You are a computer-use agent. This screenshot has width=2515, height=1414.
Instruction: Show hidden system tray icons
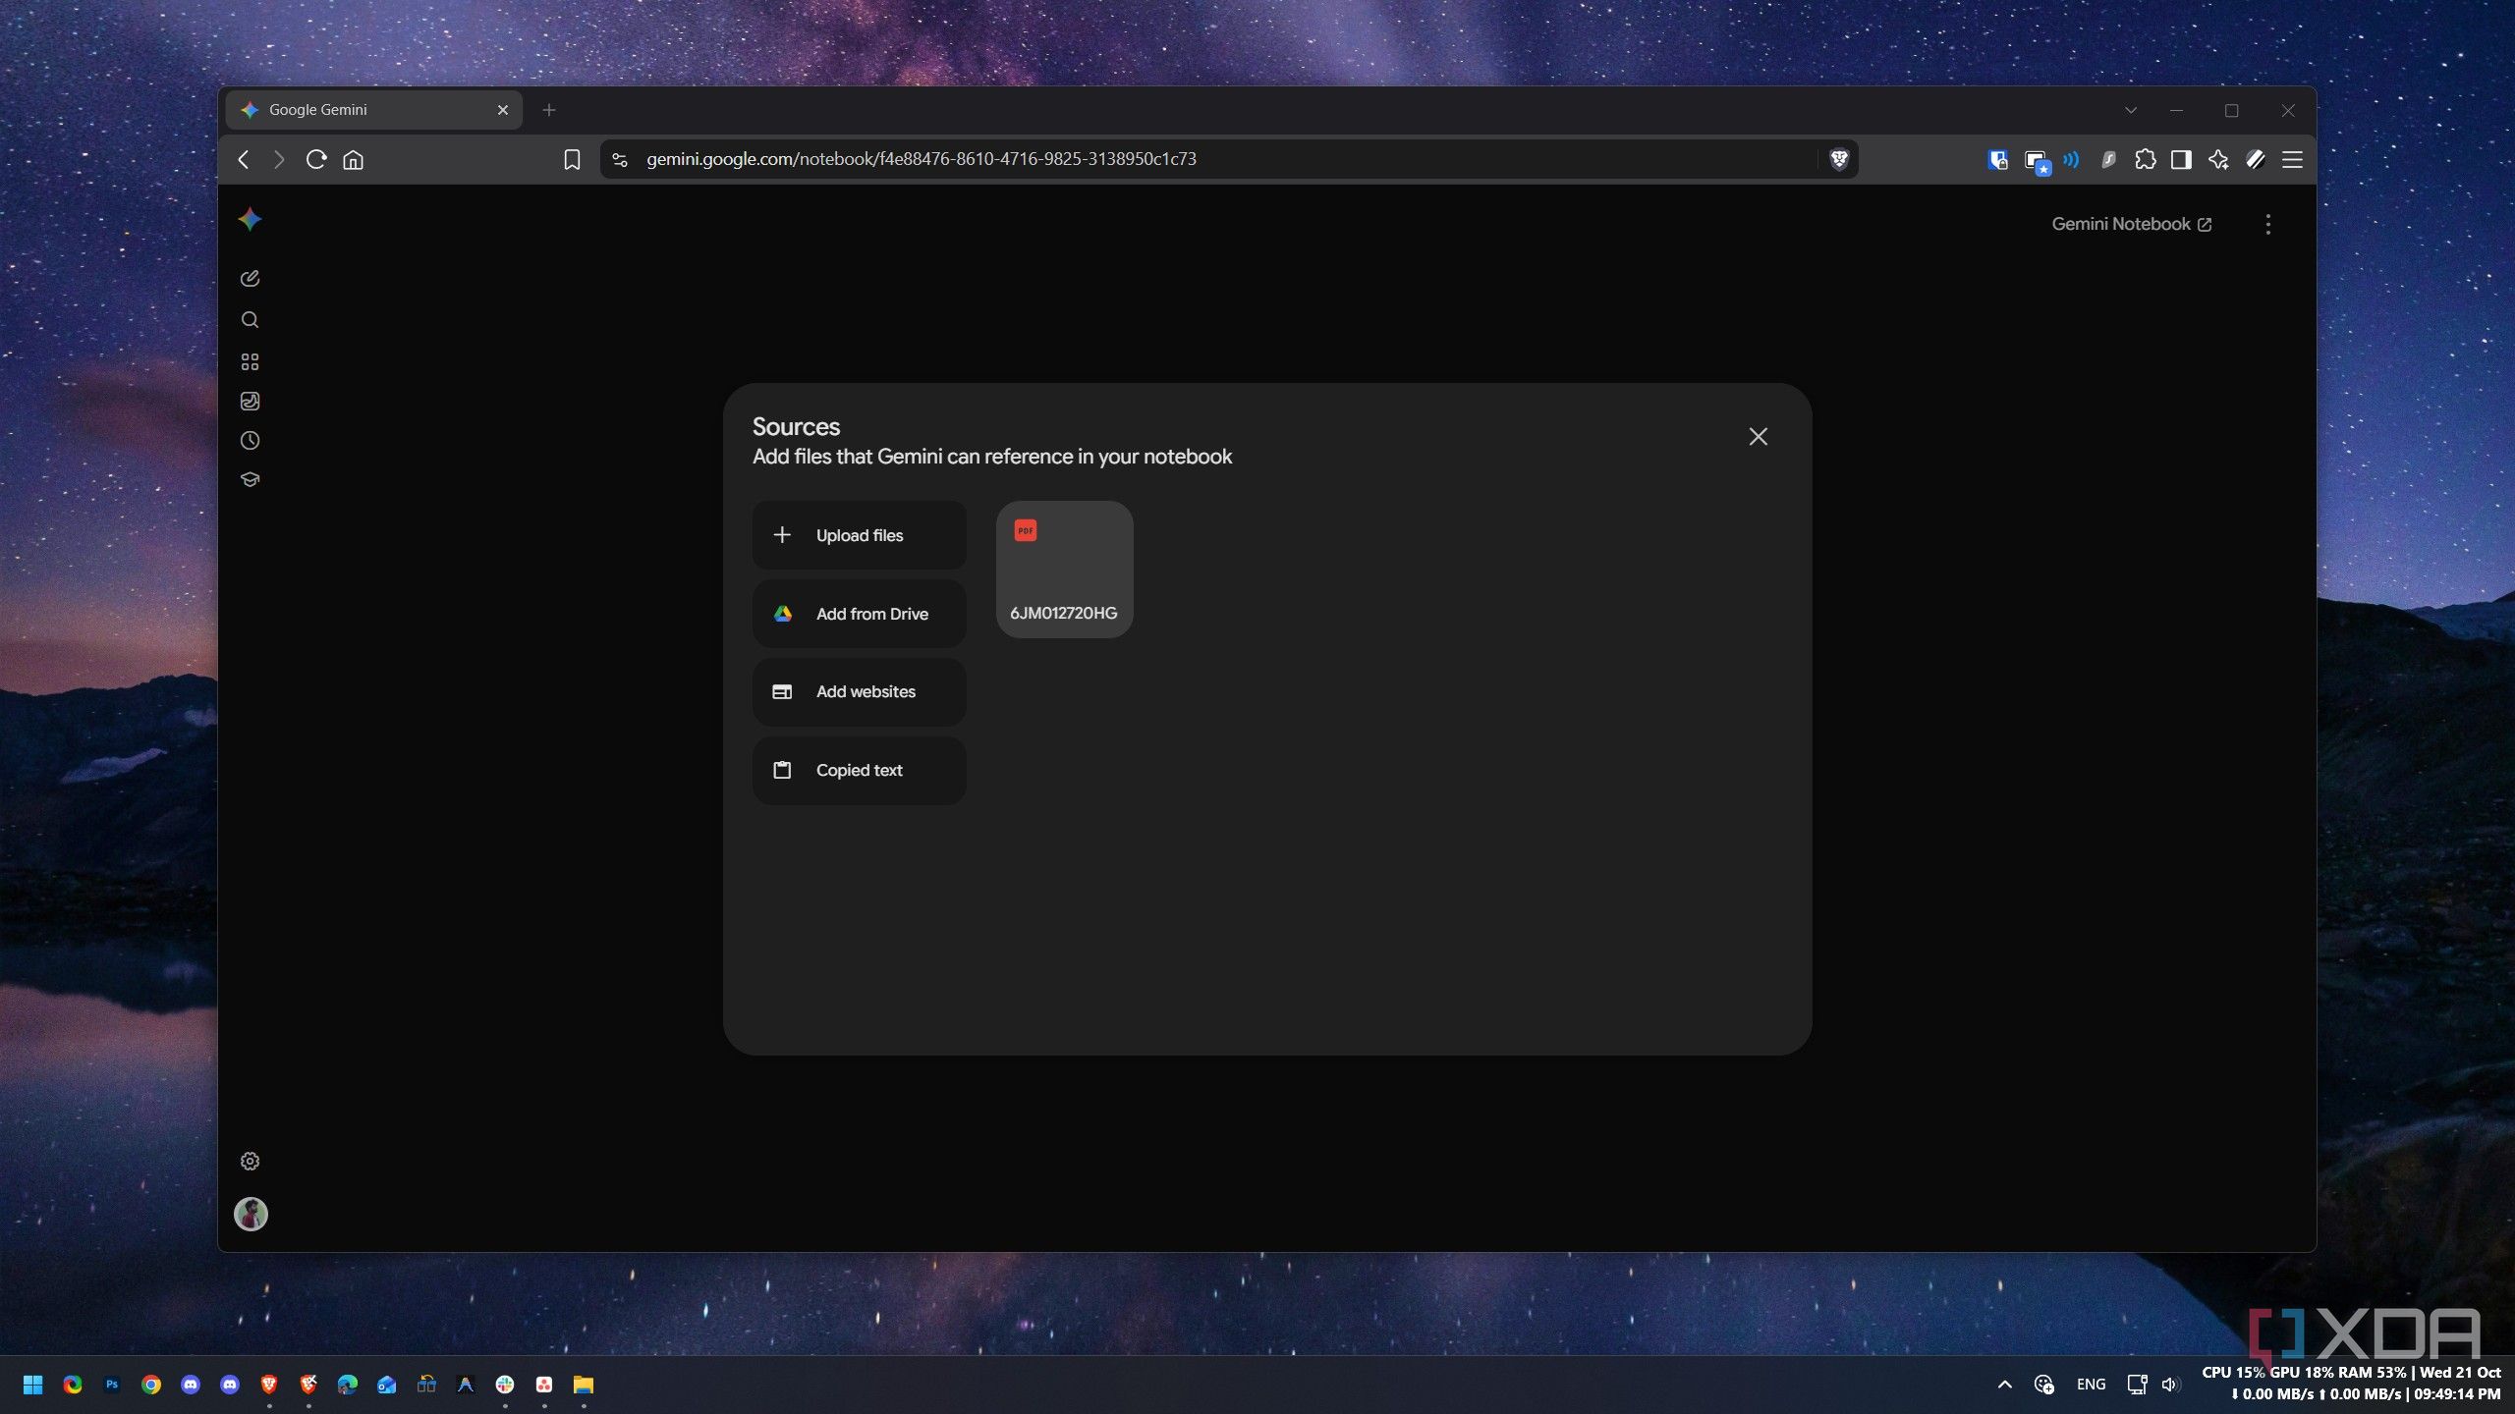click(x=2005, y=1385)
